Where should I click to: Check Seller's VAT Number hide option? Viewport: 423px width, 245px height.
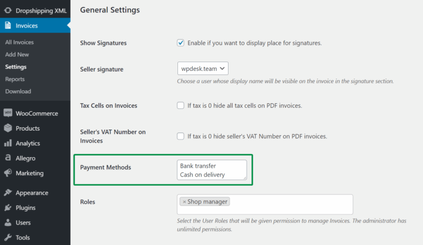(x=181, y=136)
